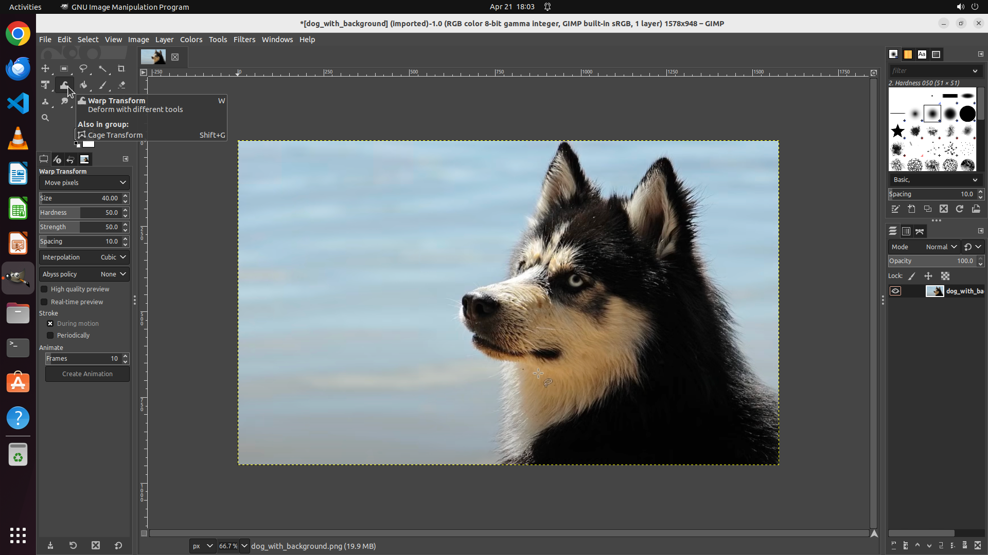
Task: Open Visual Studio Code from dock
Action: [x=18, y=103]
